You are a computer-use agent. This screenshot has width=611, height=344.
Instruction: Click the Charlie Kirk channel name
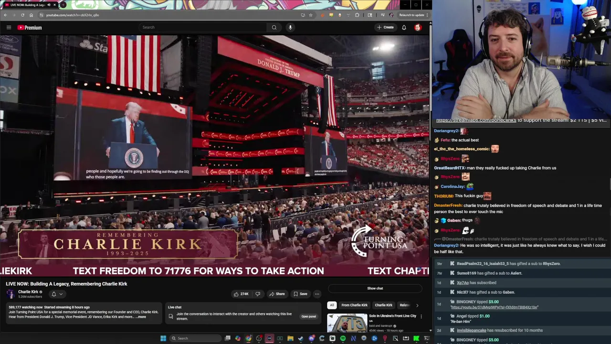click(28, 292)
